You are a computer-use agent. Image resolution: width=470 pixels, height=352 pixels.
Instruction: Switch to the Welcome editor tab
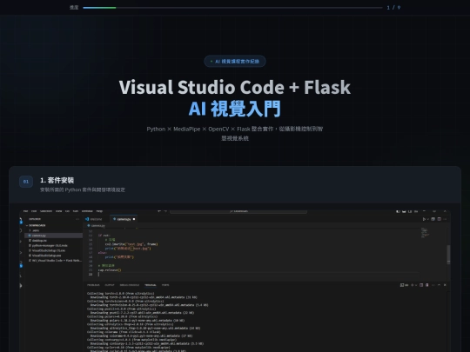coord(96,219)
